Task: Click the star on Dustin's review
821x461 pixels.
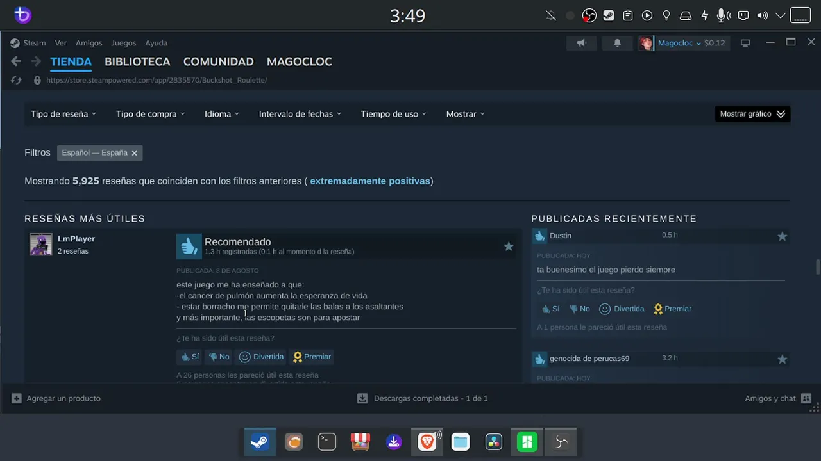Action: [x=783, y=236]
